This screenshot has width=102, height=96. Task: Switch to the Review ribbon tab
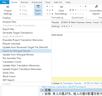(24, 2)
